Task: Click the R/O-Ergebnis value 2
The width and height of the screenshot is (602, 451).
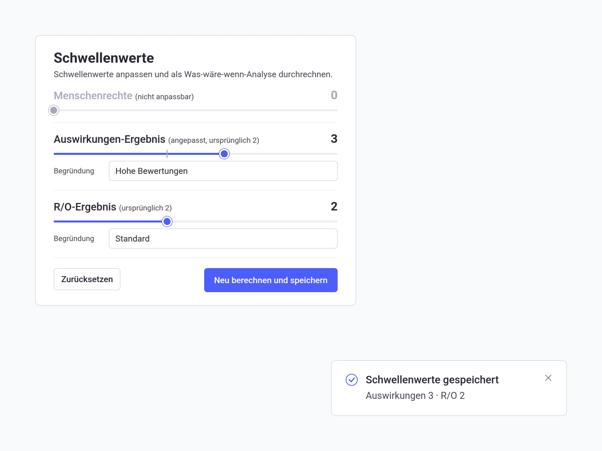Action: click(334, 206)
